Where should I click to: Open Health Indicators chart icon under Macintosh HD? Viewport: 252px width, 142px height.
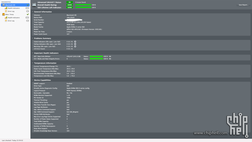coord(6,8)
